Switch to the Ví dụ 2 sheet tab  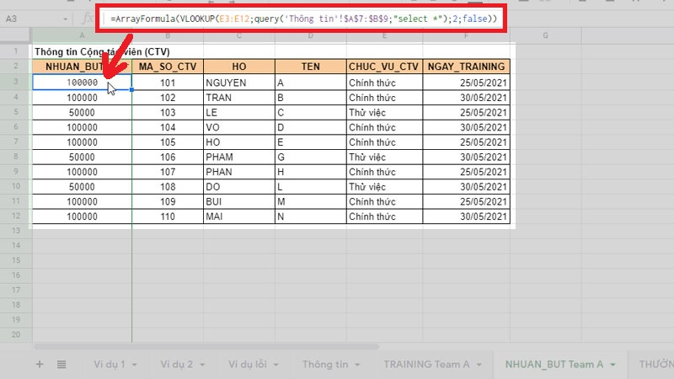tap(178, 365)
